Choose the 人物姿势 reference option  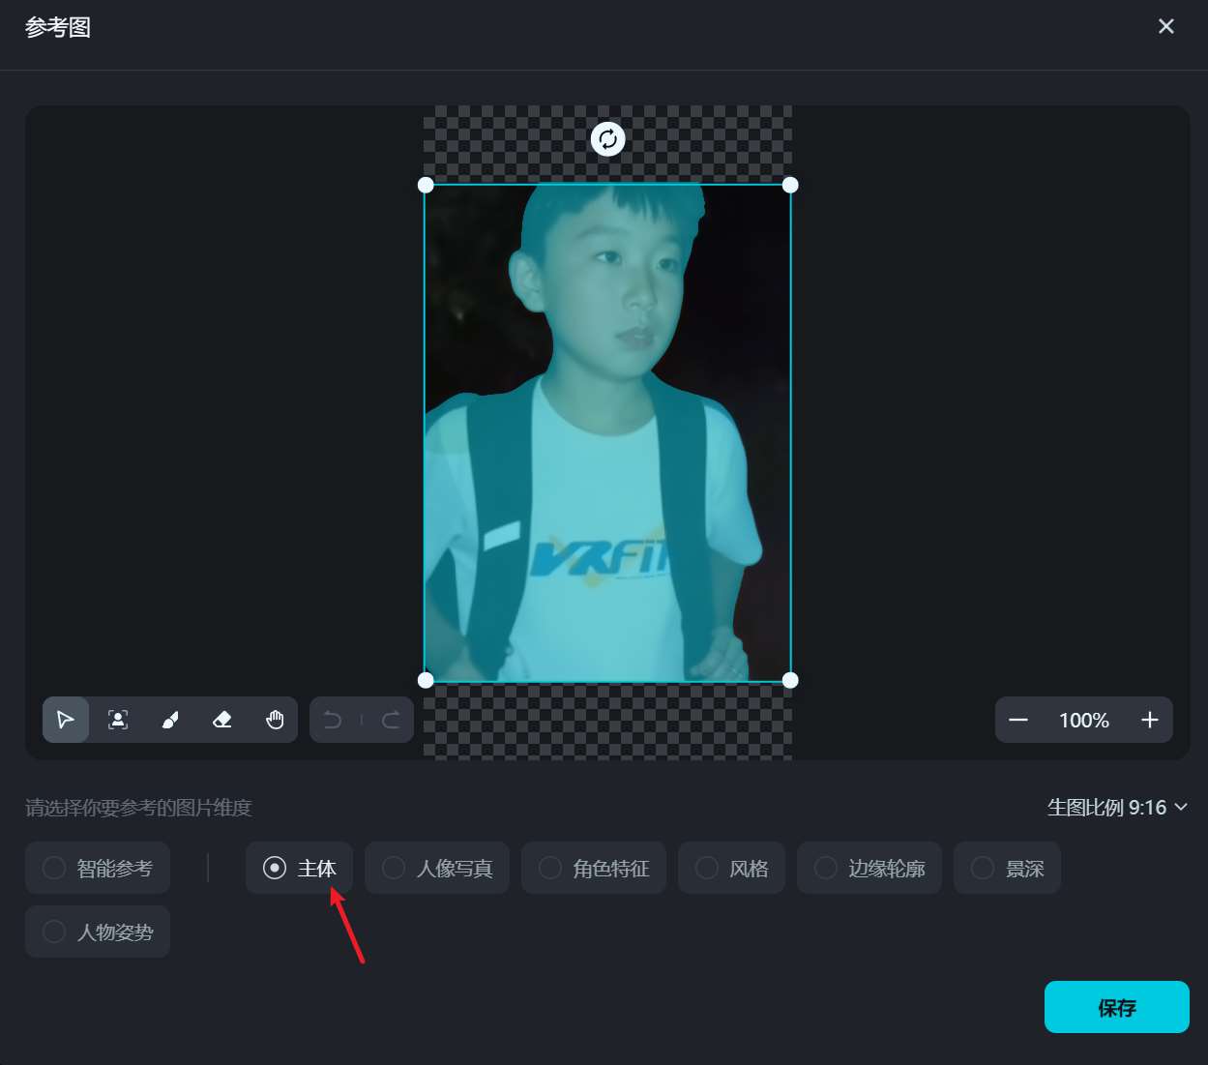click(x=97, y=931)
